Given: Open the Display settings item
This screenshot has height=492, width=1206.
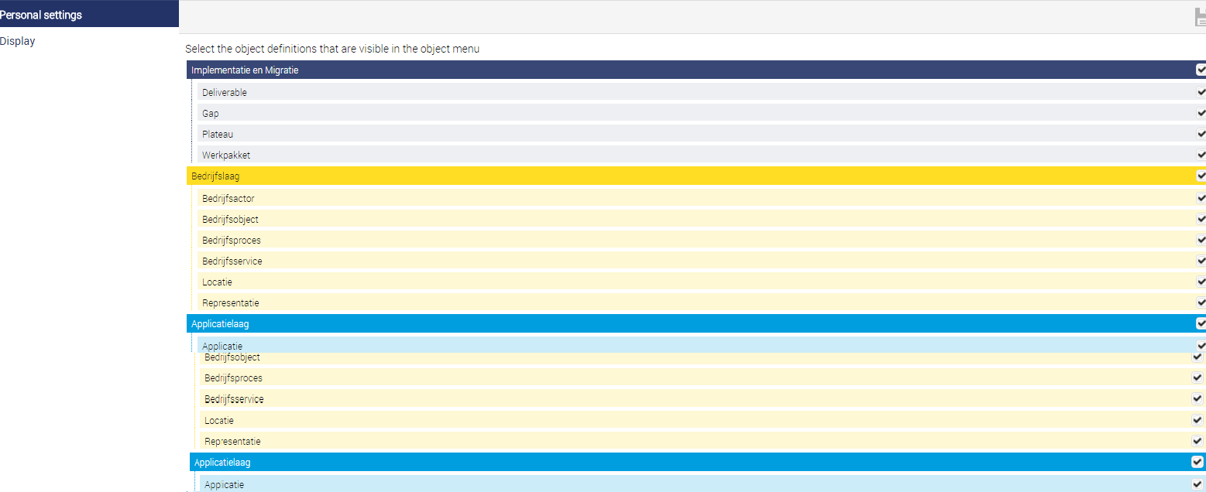Looking at the screenshot, I should point(17,41).
